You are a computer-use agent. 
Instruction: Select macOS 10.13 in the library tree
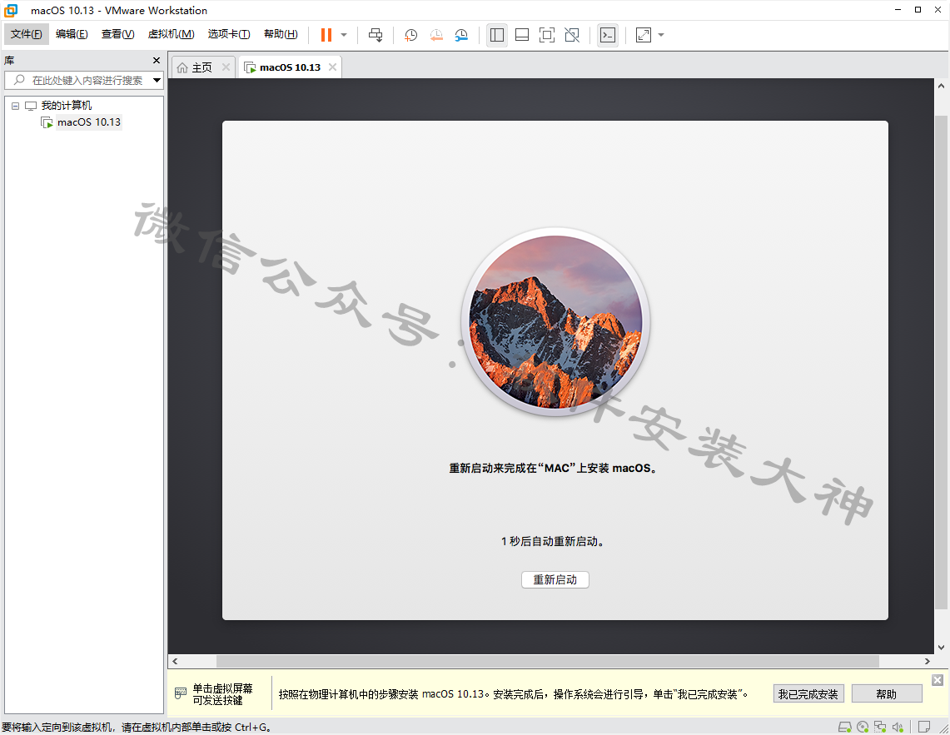coord(89,122)
